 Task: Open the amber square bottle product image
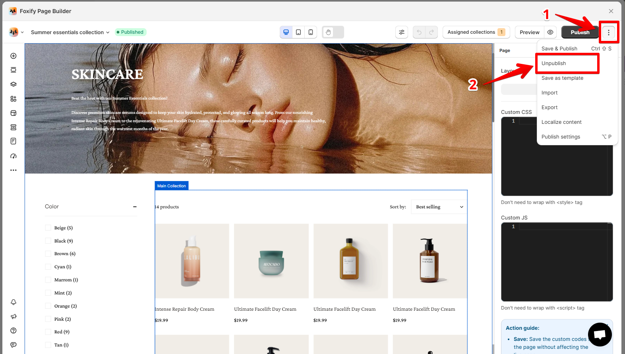[351, 261]
